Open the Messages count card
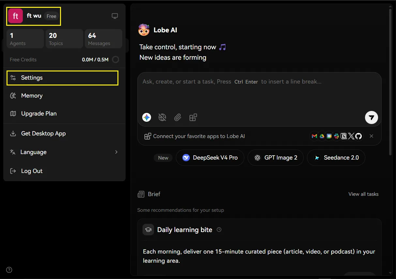 [103, 39]
